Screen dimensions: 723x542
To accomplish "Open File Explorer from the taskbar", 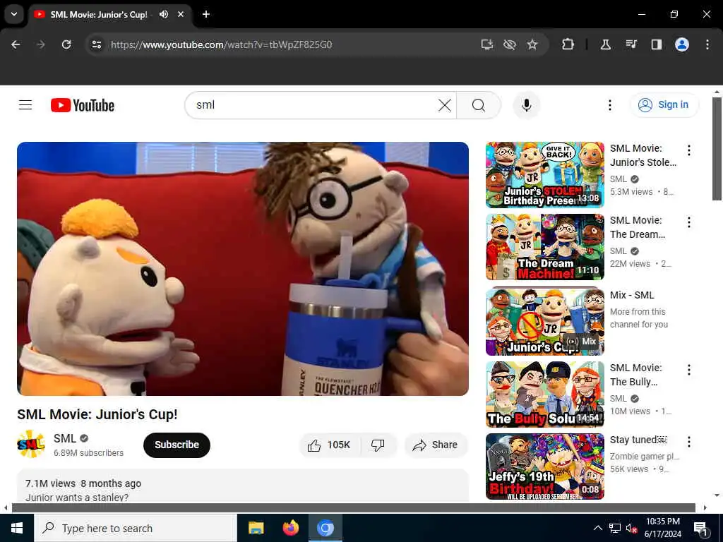I will tap(256, 528).
